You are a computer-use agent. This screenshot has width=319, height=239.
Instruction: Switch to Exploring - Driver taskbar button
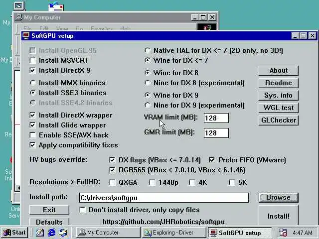click(174, 233)
